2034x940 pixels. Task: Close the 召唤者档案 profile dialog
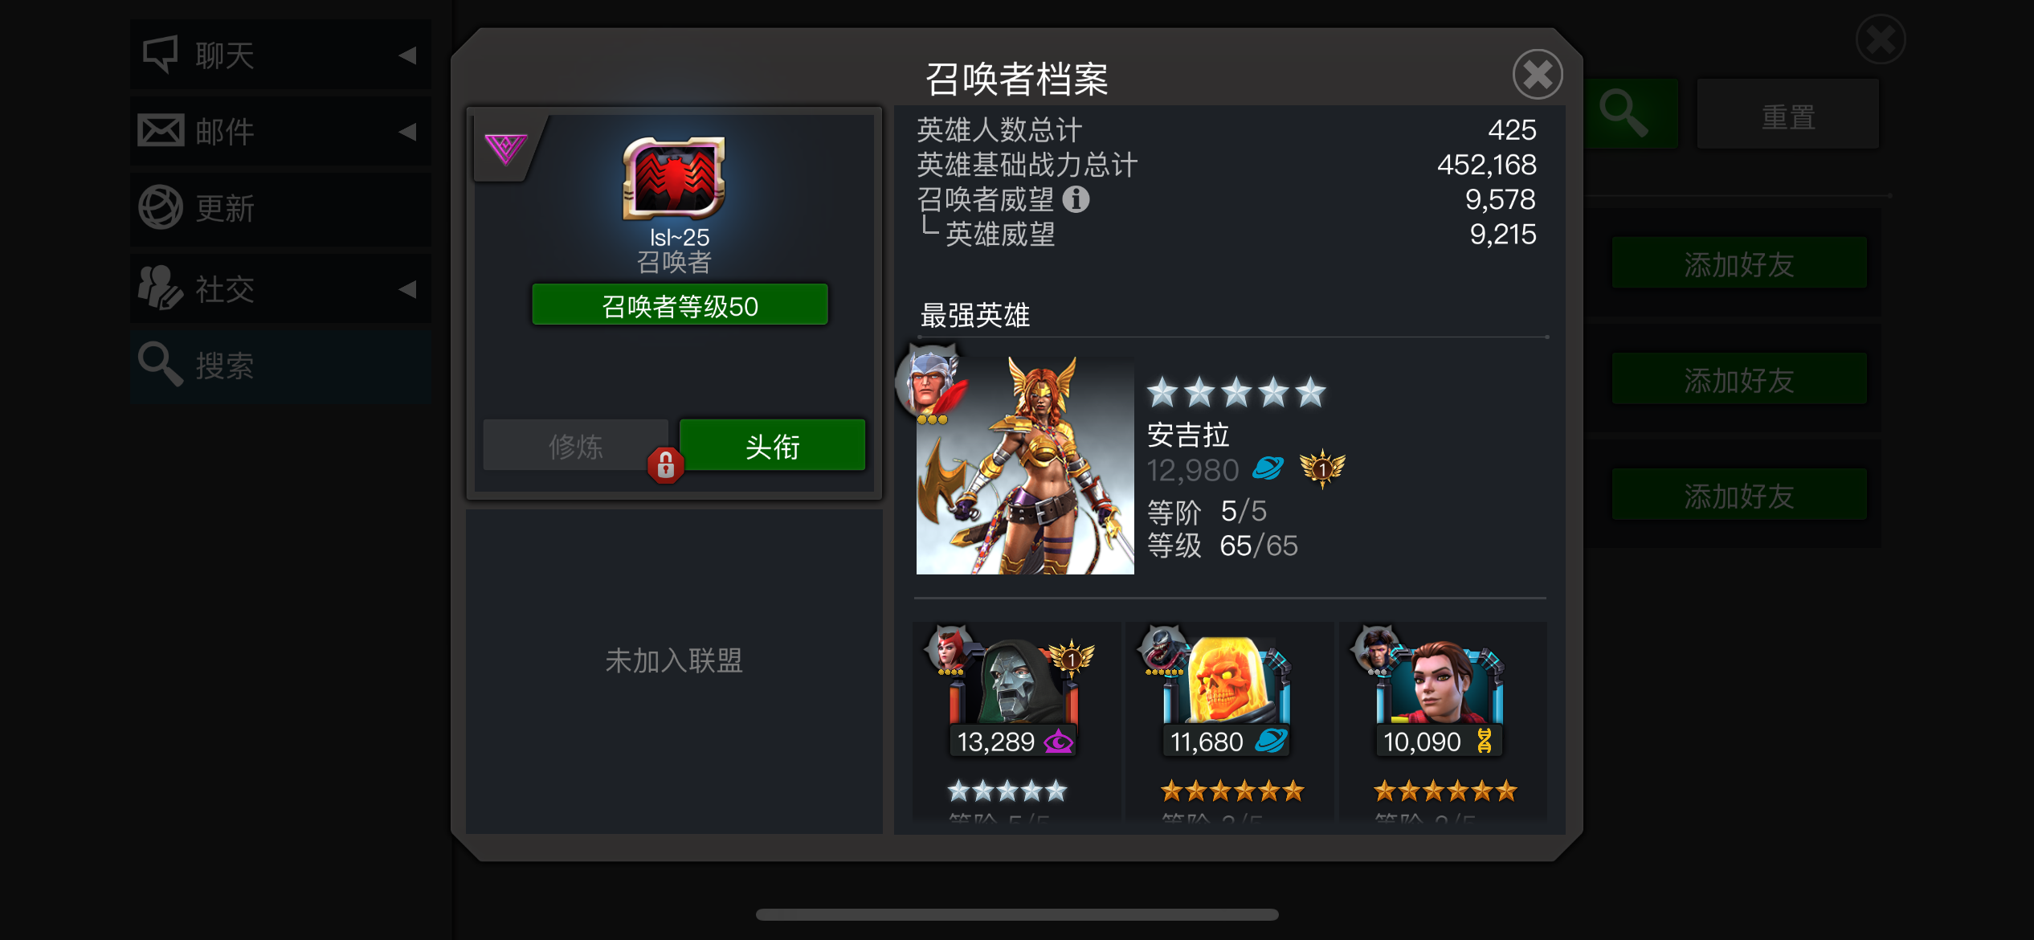point(1538,75)
